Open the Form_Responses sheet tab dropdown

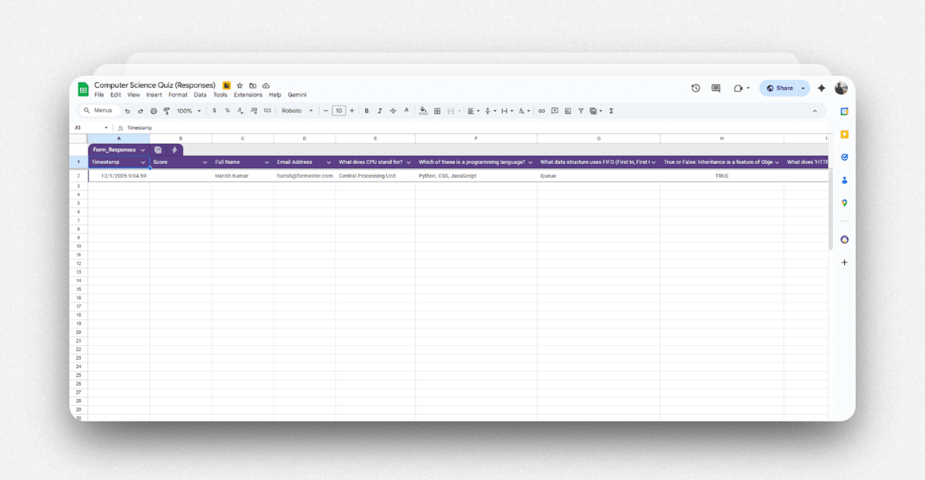(141, 150)
